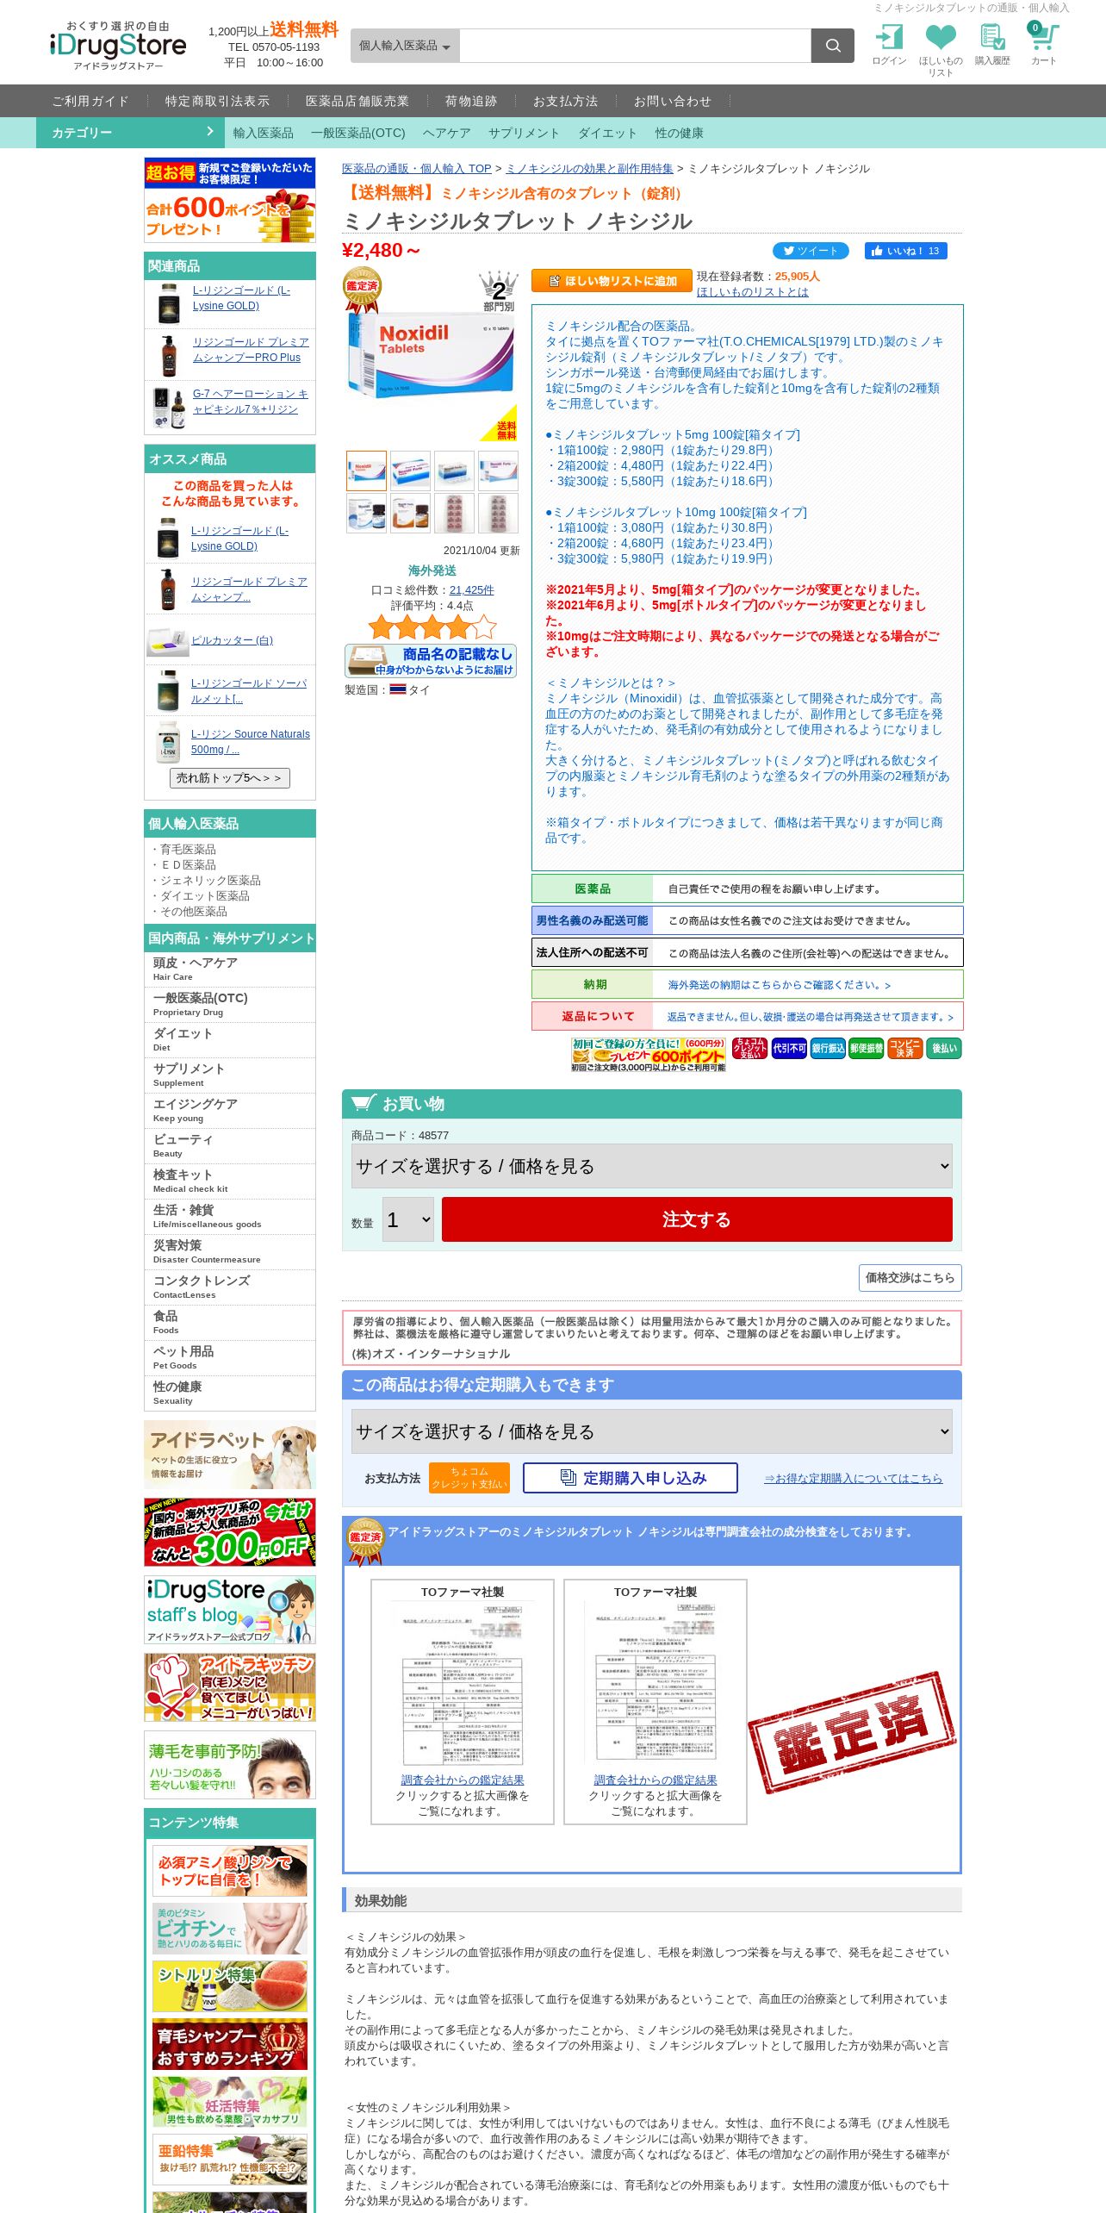Click the Twitter tweet button
Image resolution: width=1106 pixels, height=2213 pixels.
point(811,251)
